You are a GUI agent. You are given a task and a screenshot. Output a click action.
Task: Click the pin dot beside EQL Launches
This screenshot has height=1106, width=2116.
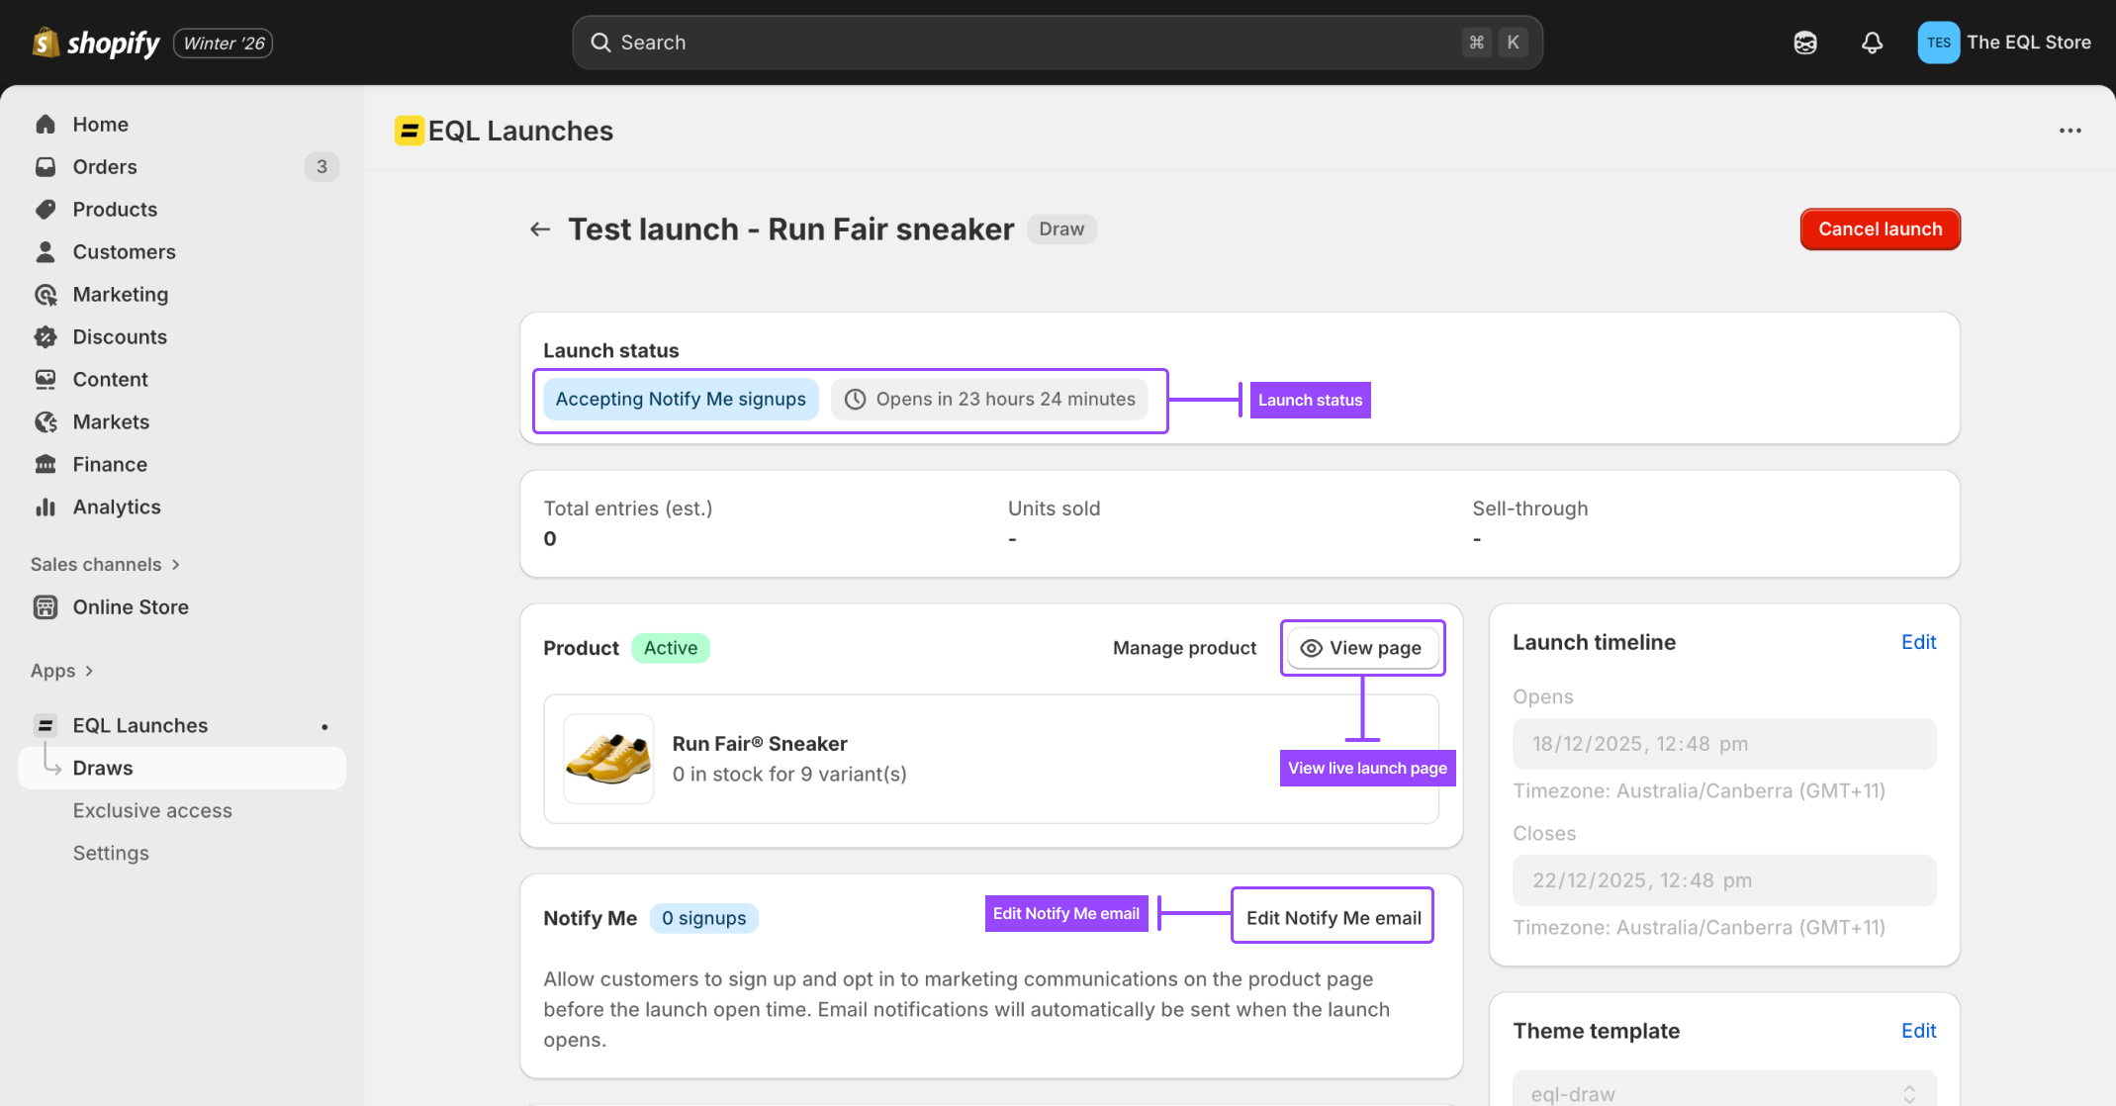point(324,726)
